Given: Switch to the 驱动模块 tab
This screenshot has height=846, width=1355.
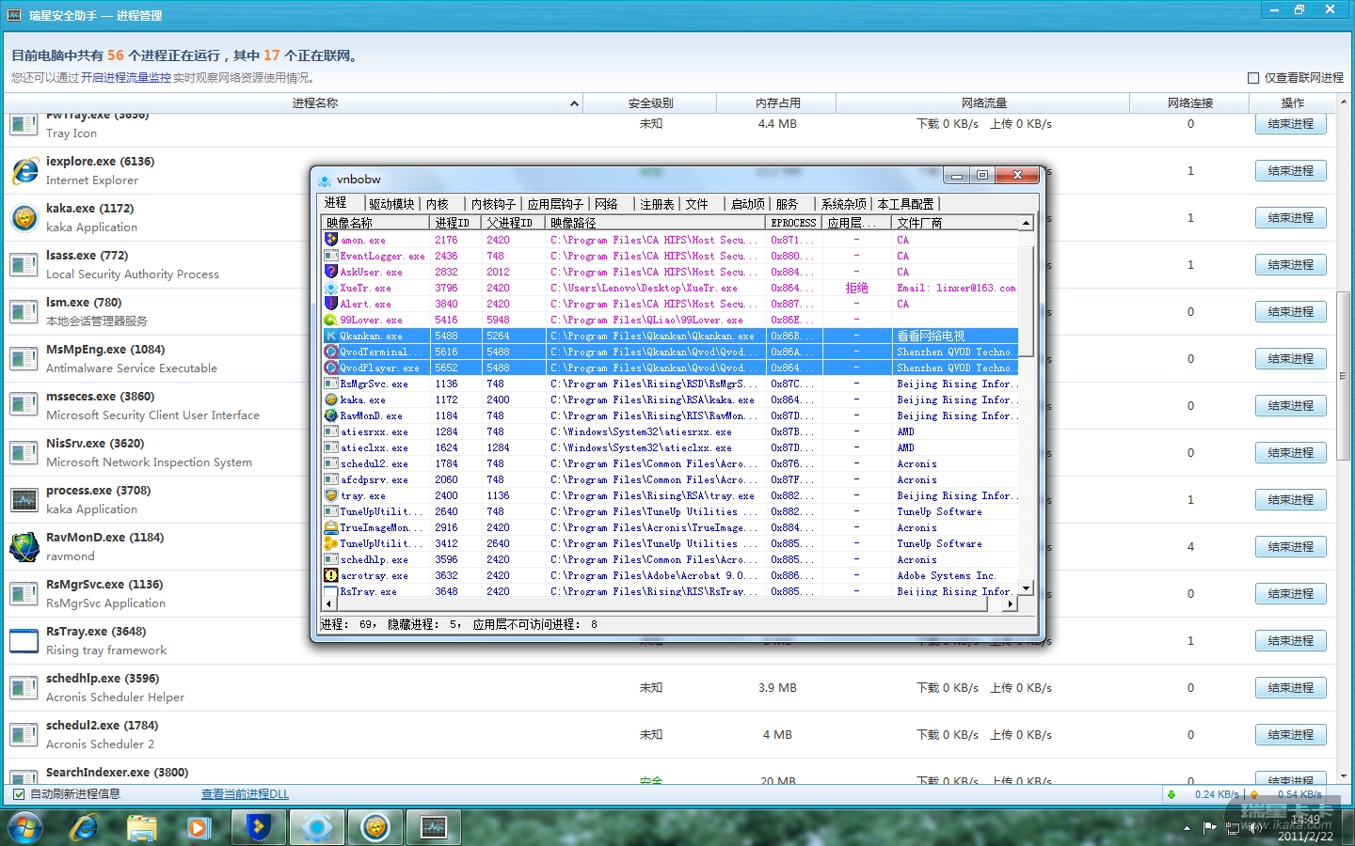Looking at the screenshot, I should [391, 204].
